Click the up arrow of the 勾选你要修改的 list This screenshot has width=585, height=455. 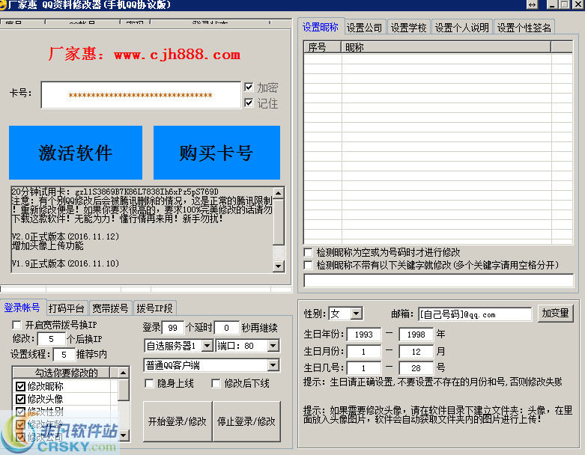point(123,372)
